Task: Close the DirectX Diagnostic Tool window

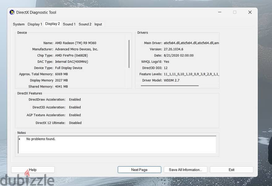Action: point(250,12)
